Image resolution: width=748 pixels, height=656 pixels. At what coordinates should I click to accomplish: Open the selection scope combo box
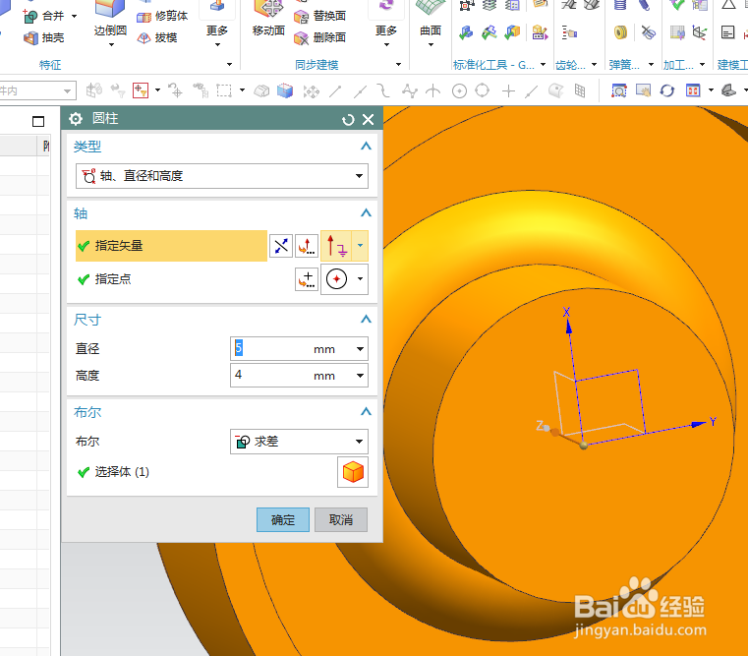[x=37, y=90]
